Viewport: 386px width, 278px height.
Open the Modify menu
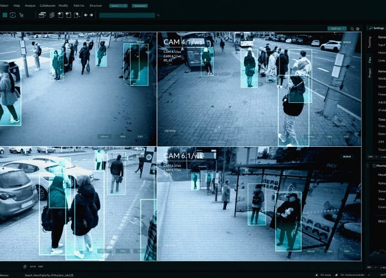click(x=63, y=6)
